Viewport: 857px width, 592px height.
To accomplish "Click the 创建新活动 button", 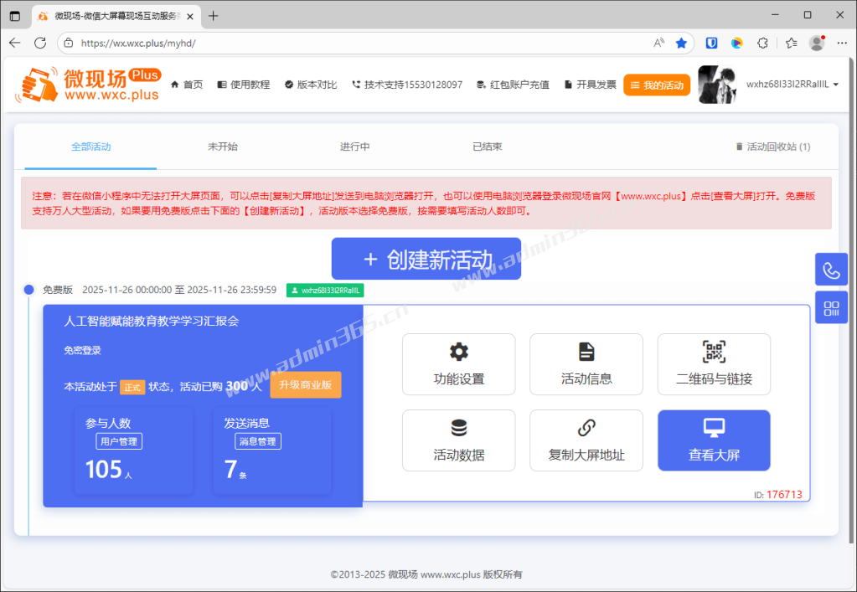I will tap(427, 259).
